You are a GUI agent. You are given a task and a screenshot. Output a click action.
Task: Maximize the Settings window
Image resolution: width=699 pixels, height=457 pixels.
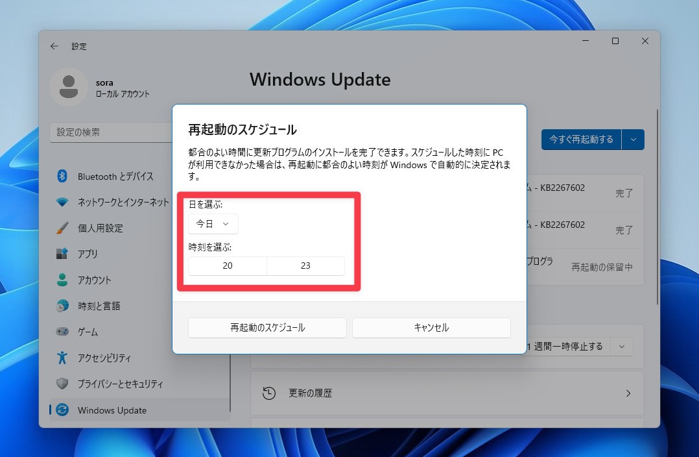click(615, 41)
